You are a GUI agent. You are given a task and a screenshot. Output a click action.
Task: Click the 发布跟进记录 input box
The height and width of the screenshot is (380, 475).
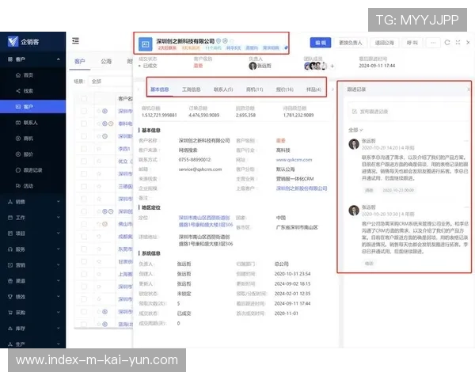409,112
